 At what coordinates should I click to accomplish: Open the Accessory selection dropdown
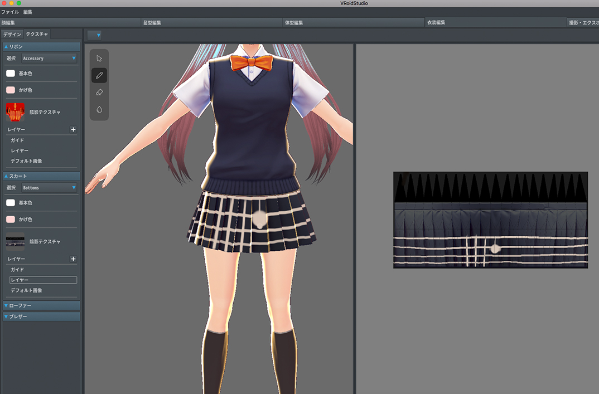tap(49, 58)
